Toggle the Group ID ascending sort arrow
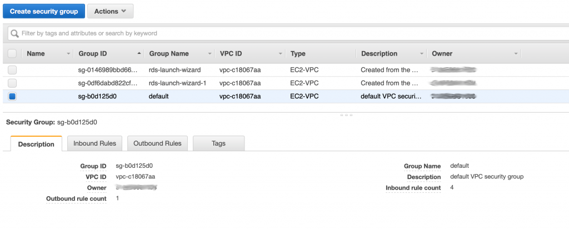 (139, 54)
